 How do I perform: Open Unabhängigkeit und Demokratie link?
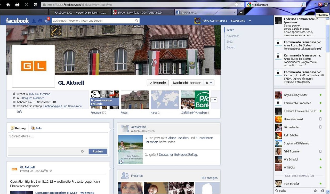(62, 106)
